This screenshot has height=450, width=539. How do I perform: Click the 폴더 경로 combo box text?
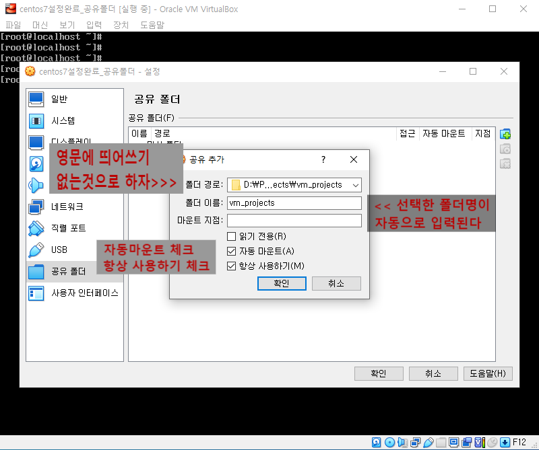pos(293,185)
